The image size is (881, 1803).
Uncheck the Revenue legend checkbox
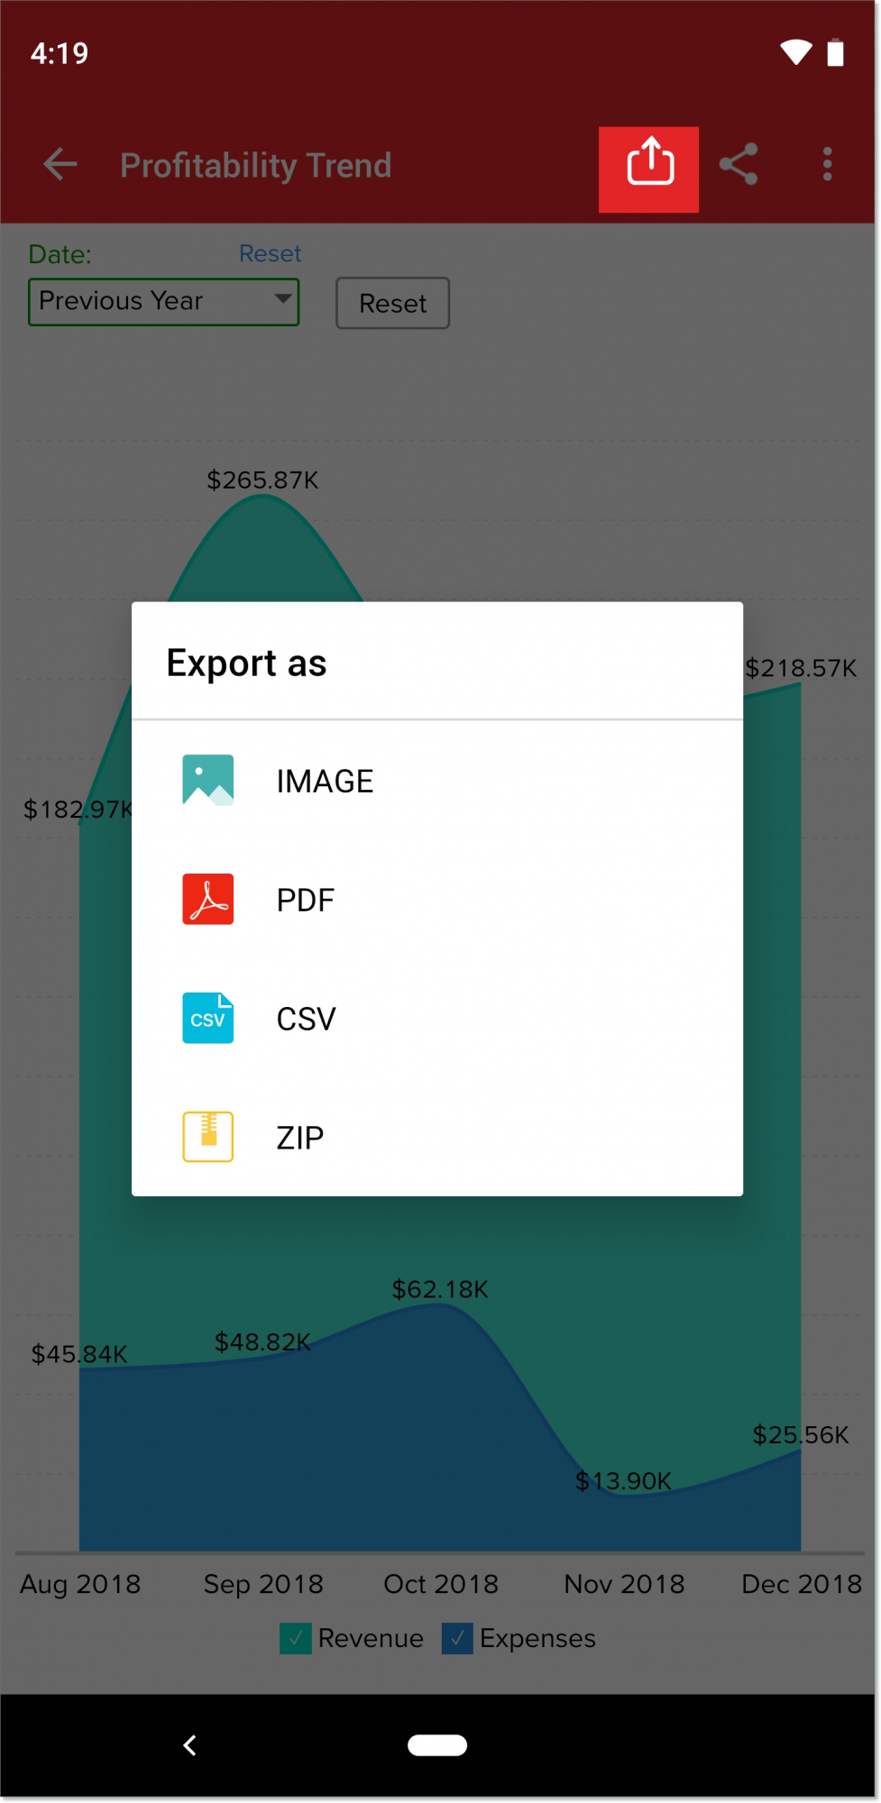(x=296, y=1638)
